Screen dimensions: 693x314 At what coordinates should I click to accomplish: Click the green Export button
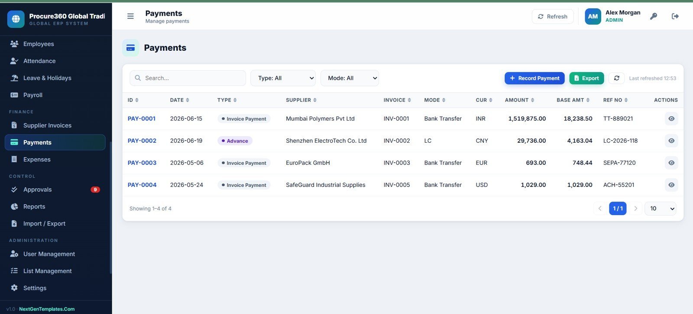[x=586, y=78]
